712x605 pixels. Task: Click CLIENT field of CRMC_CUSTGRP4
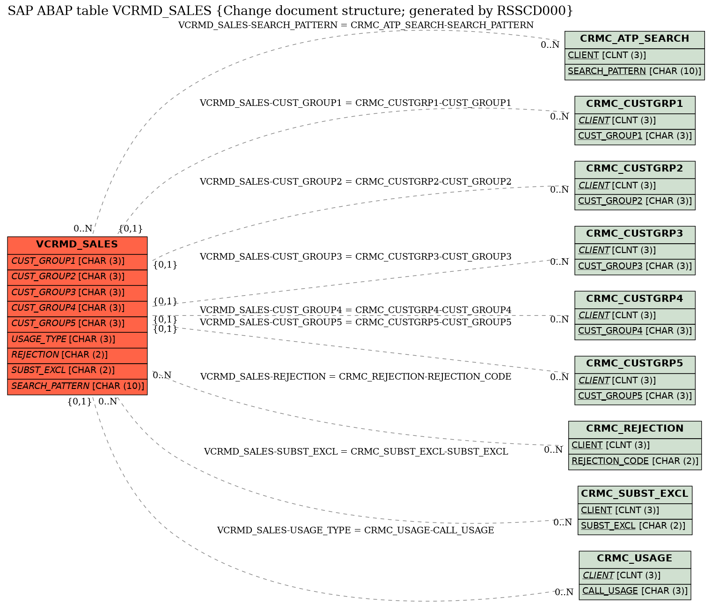point(635,315)
